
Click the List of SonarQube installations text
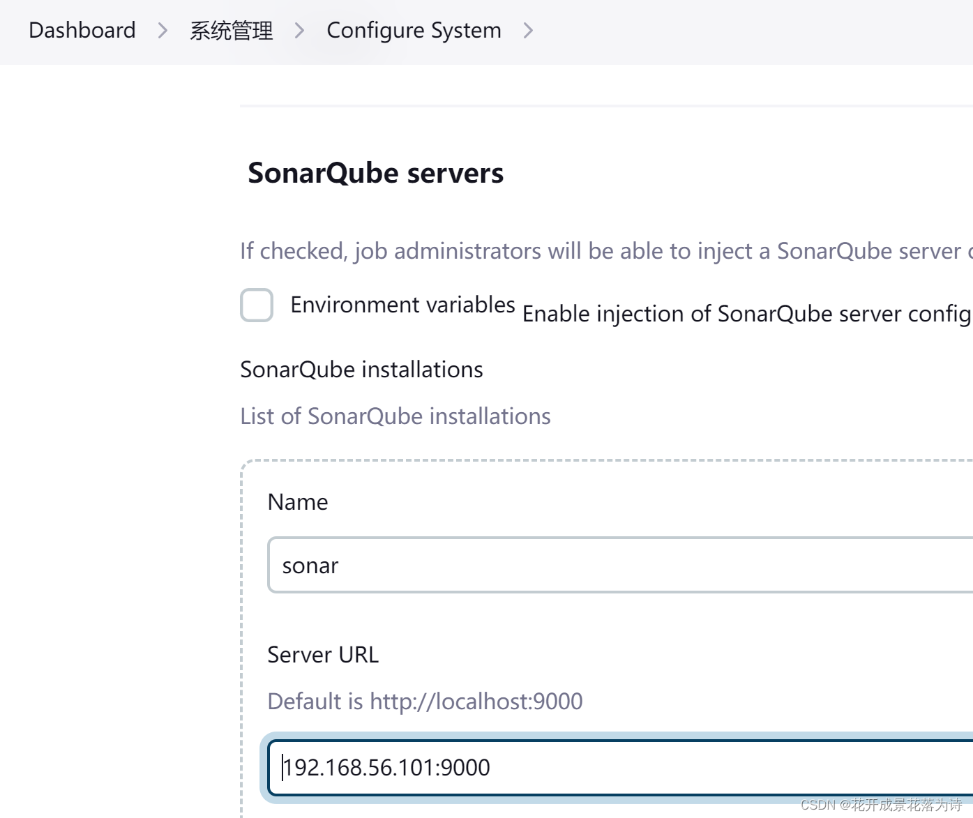click(x=395, y=416)
